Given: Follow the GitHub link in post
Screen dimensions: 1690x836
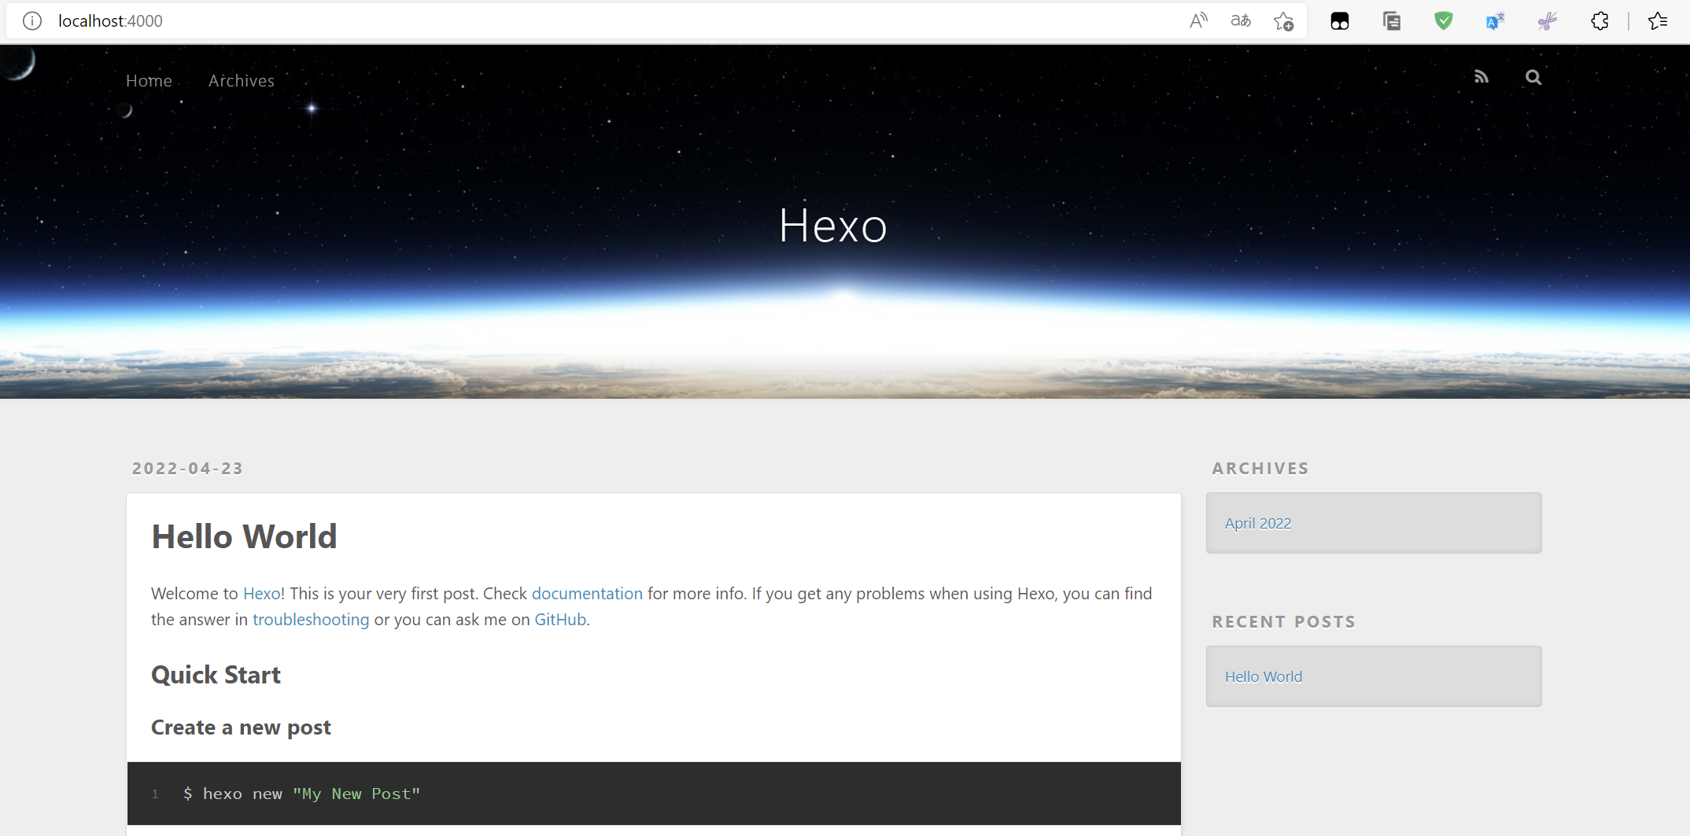Looking at the screenshot, I should pyautogui.click(x=560, y=620).
